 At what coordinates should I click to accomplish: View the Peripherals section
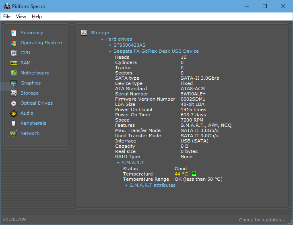(33, 123)
